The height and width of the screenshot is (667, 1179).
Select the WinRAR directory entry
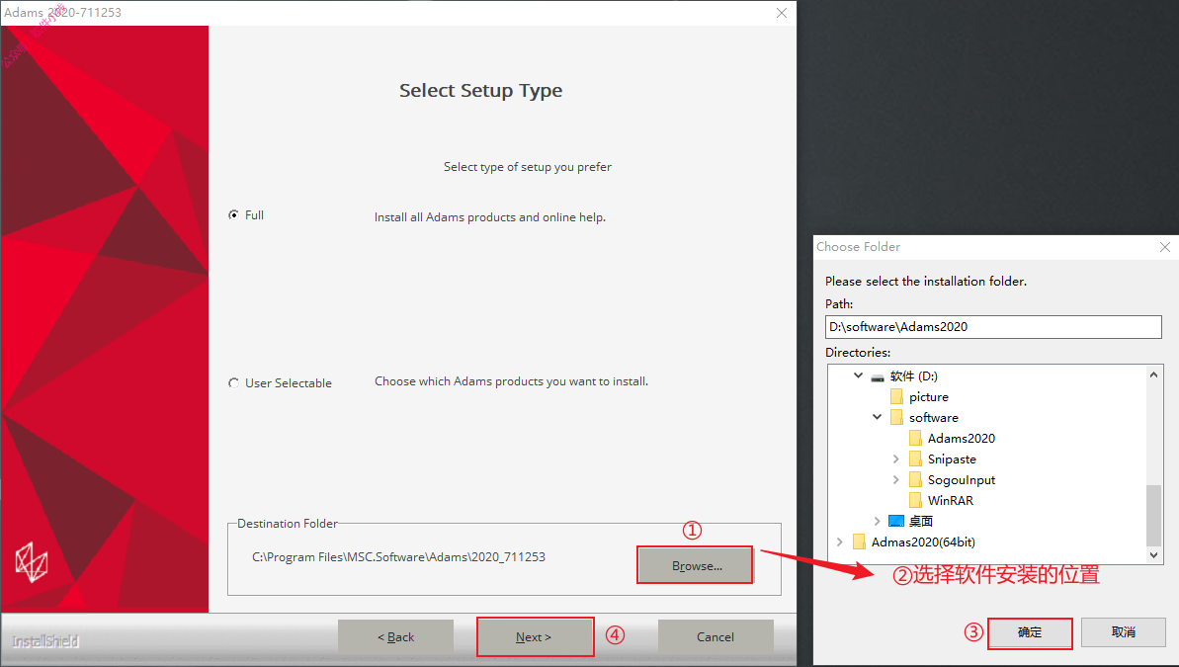tap(951, 500)
